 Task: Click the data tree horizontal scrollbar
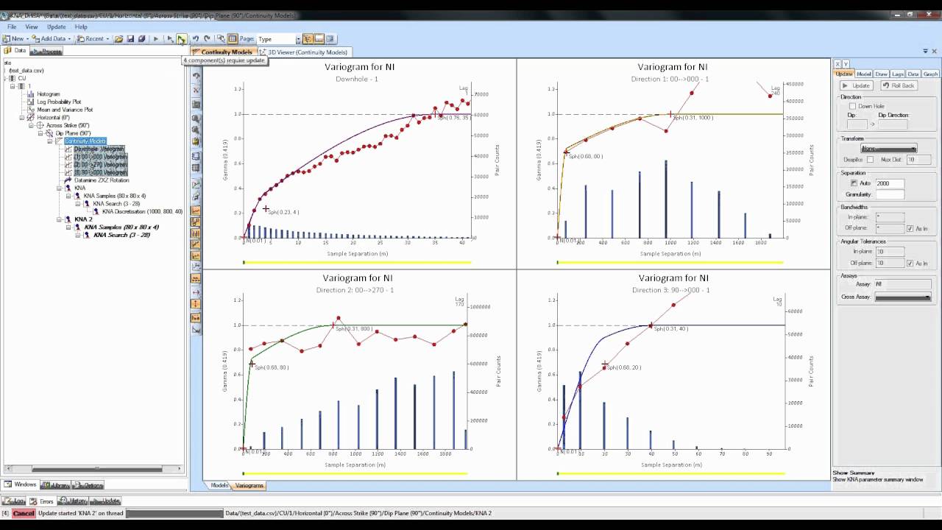(x=93, y=468)
